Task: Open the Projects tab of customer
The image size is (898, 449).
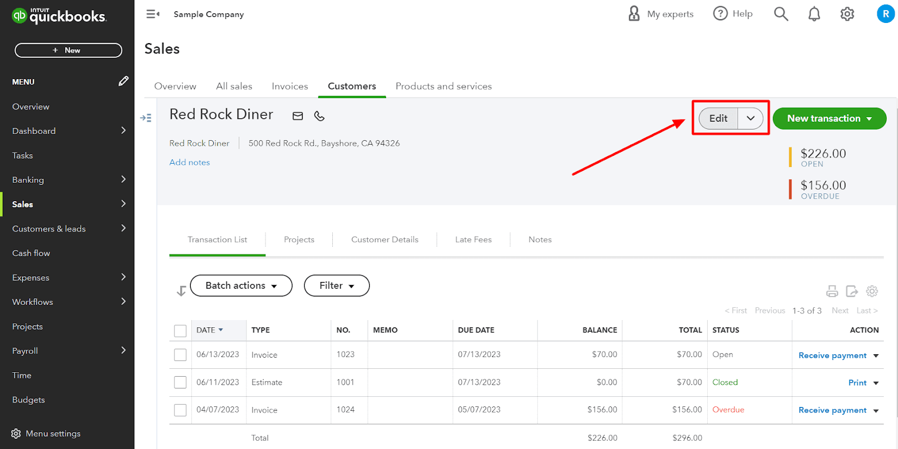Action: pos(299,239)
